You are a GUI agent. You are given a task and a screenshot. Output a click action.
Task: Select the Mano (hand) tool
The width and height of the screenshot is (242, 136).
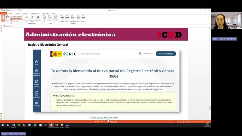3,18
